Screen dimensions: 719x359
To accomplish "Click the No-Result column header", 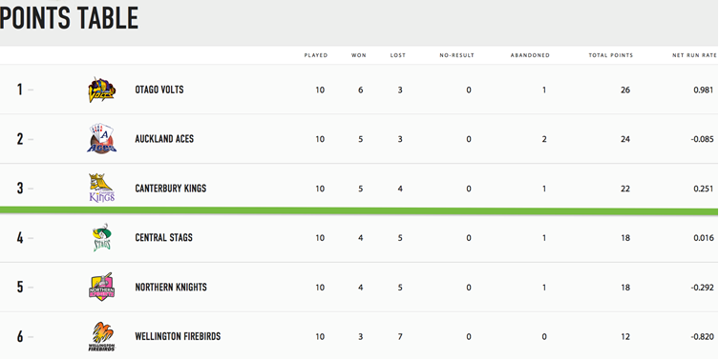I will 456,55.
